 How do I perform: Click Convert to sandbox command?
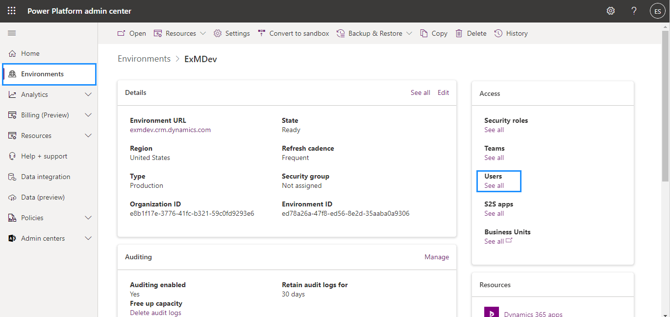(294, 33)
